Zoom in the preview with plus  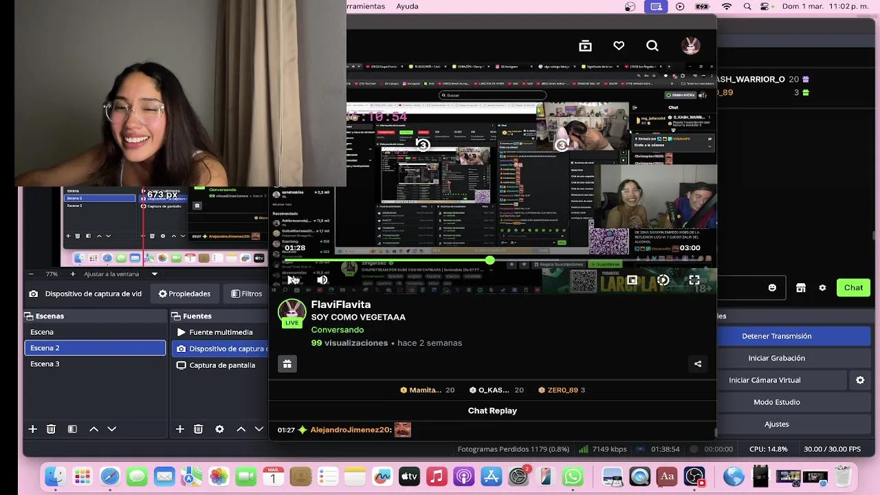point(73,274)
